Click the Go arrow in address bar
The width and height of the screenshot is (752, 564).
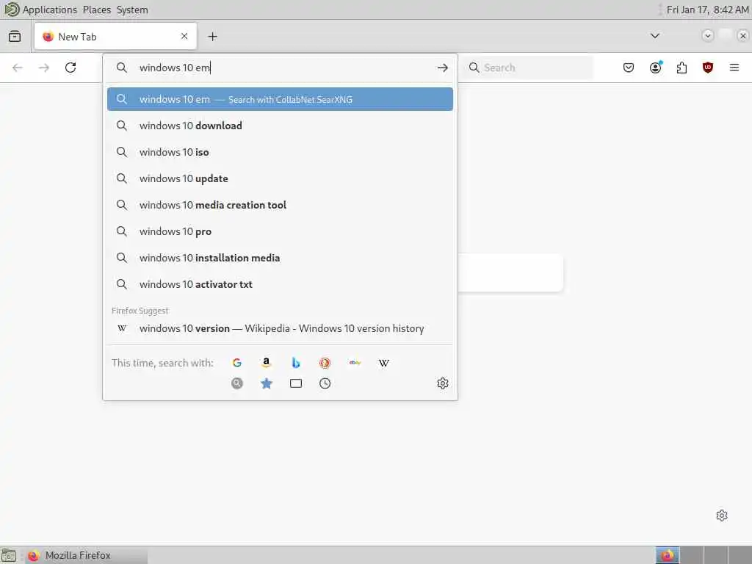click(443, 68)
